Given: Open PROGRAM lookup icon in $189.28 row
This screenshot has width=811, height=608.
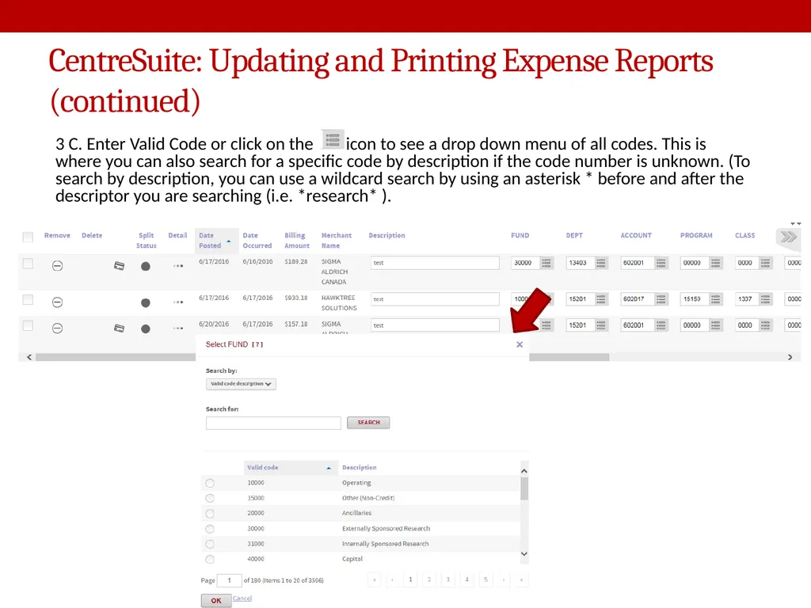Looking at the screenshot, I should [x=716, y=263].
